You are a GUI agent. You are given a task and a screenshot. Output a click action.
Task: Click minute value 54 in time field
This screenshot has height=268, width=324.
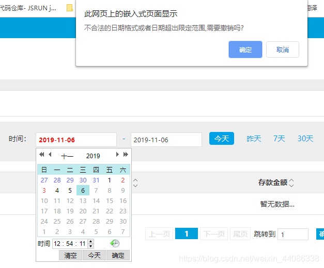[x=70, y=244]
